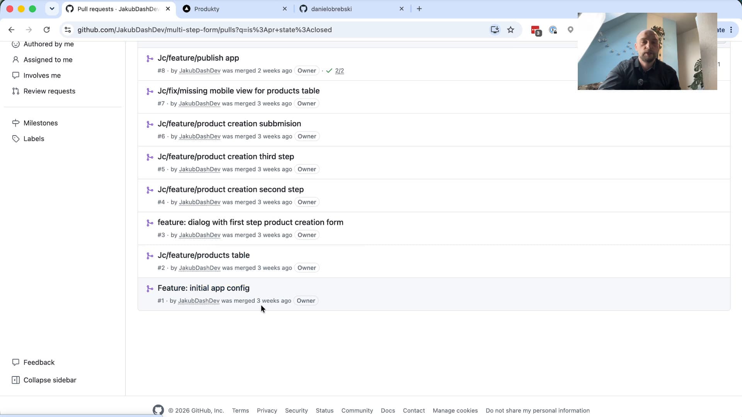Bookmark this page with the star icon
This screenshot has height=417, width=742.
(511, 30)
